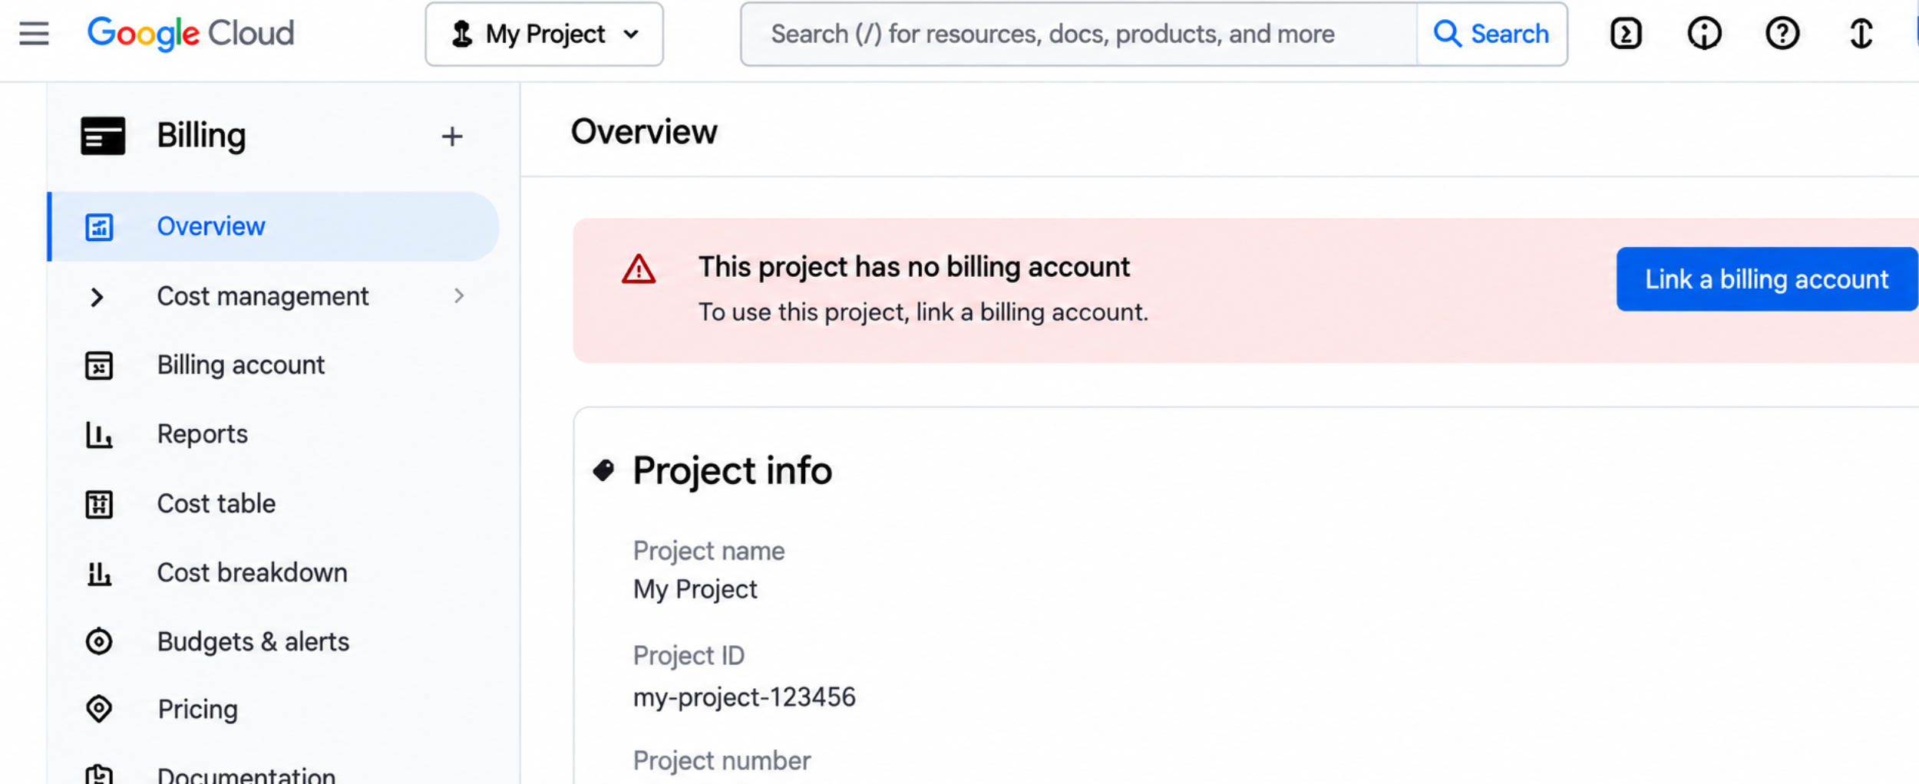The image size is (1919, 784).
Task: Open Pricing page
Action: [198, 710]
